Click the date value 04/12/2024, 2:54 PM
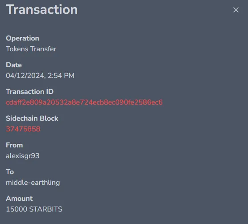248x224 pixels. (40, 76)
